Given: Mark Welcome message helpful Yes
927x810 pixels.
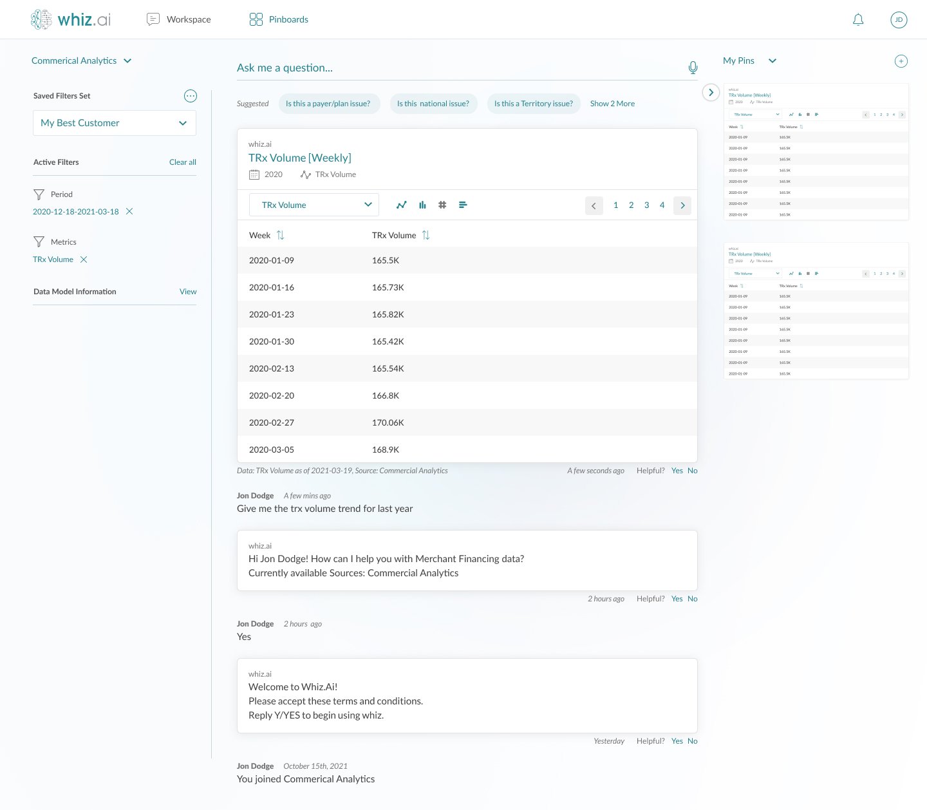Looking at the screenshot, I should [x=677, y=741].
